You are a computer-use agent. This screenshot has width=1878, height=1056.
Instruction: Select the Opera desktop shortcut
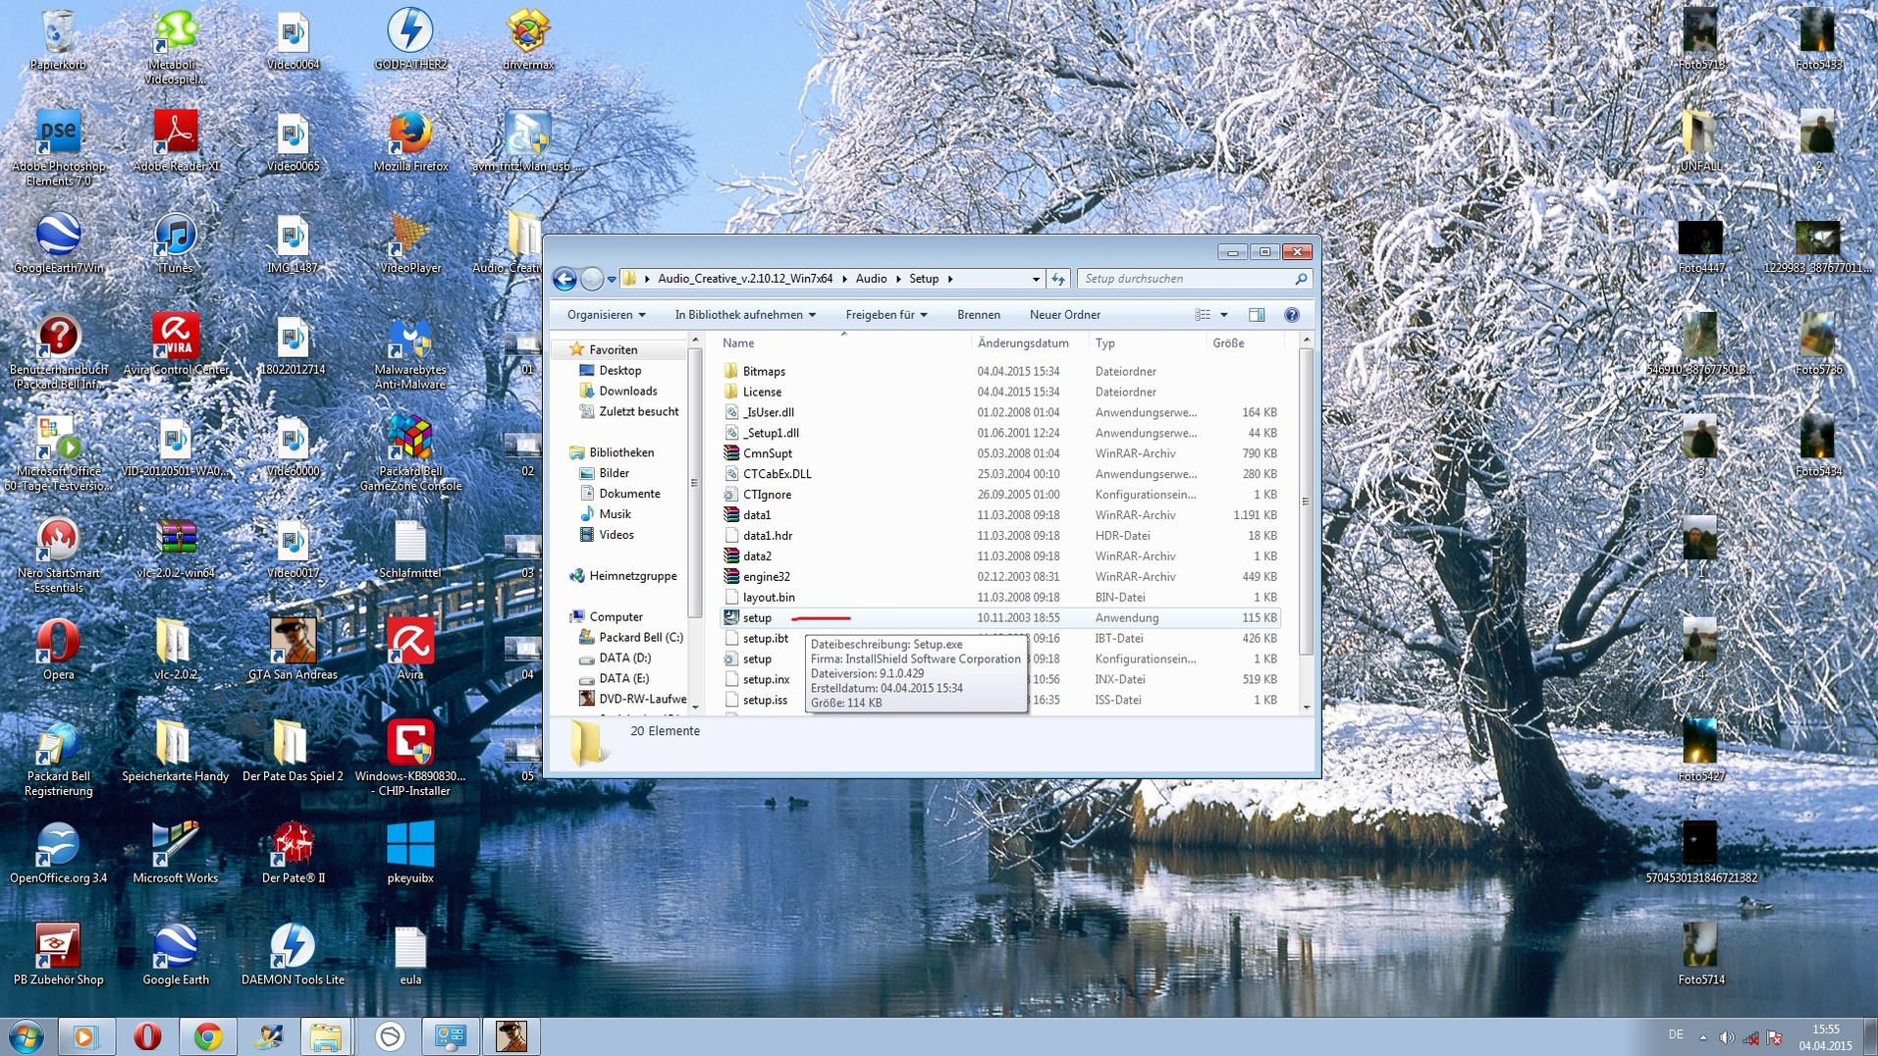[58, 649]
